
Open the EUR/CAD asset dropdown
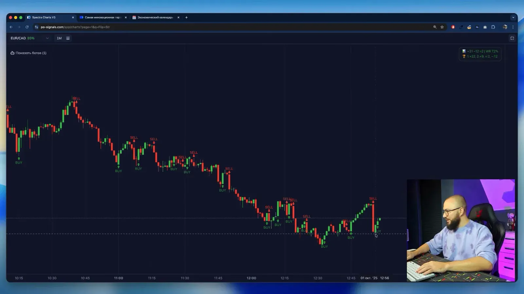click(29, 38)
